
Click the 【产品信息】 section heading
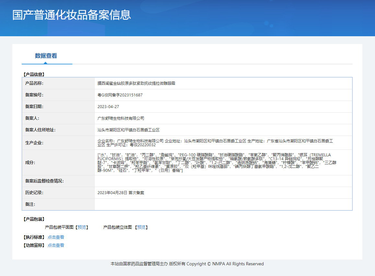click(x=34, y=74)
